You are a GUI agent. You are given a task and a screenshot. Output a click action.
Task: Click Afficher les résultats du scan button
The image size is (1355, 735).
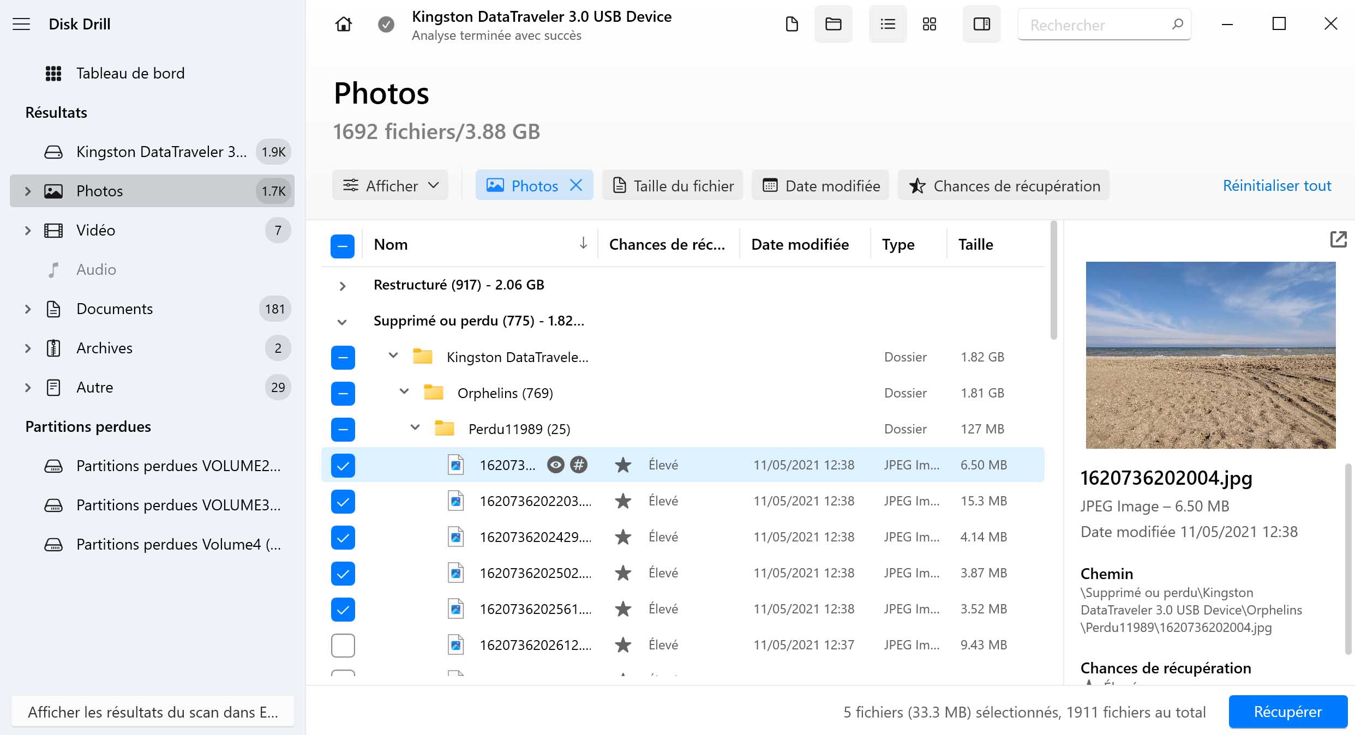point(153,712)
